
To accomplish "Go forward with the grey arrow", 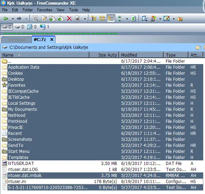I will coord(19,19).
